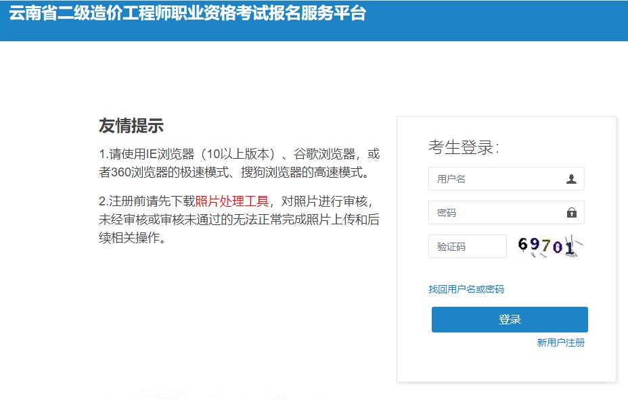This screenshot has width=628, height=400.
Task: Click the padlock icon in password field
Action: click(x=571, y=213)
